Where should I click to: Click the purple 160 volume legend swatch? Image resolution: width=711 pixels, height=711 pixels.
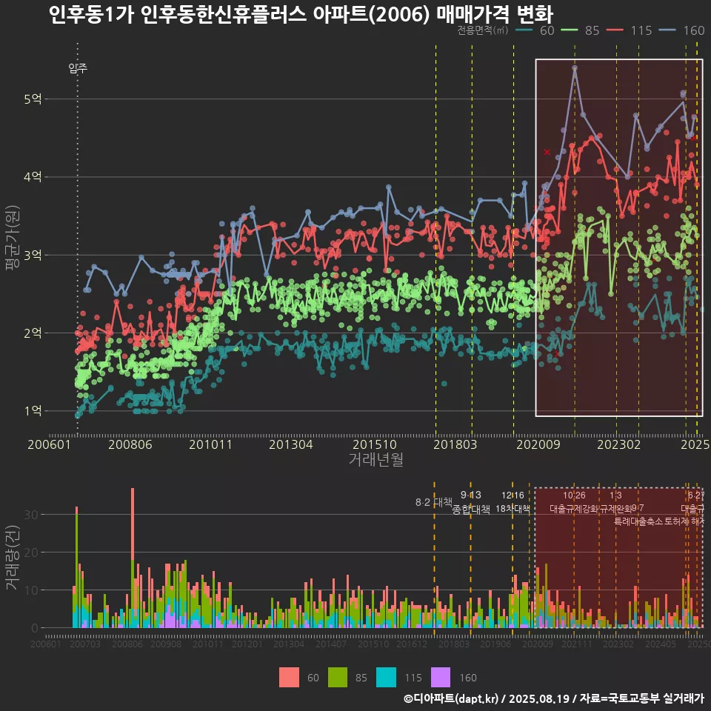pos(440,678)
